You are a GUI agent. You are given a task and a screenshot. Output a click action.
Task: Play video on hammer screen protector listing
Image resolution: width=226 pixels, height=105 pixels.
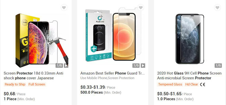(x=66, y=65)
